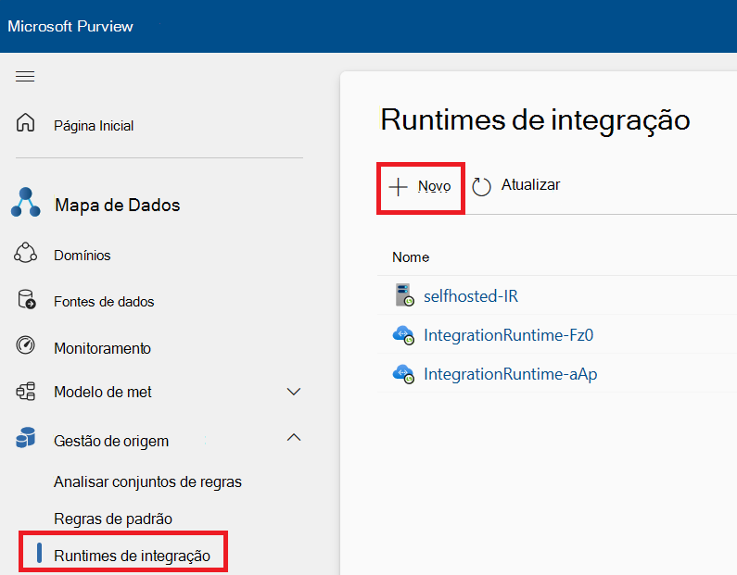Click the hamburger menu icon
This screenshot has width=737, height=575.
[25, 76]
